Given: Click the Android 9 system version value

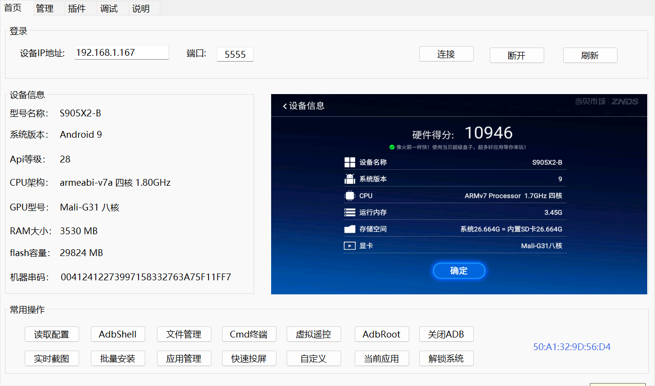Looking at the screenshot, I should [x=81, y=134].
